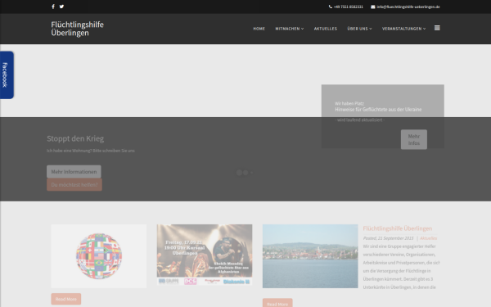Click the Flüchtlingshilfe Überlingen site logo
This screenshot has width=491, height=307.
click(x=78, y=29)
